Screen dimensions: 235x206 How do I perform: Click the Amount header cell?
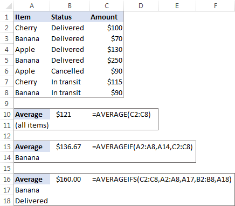tap(106, 17)
